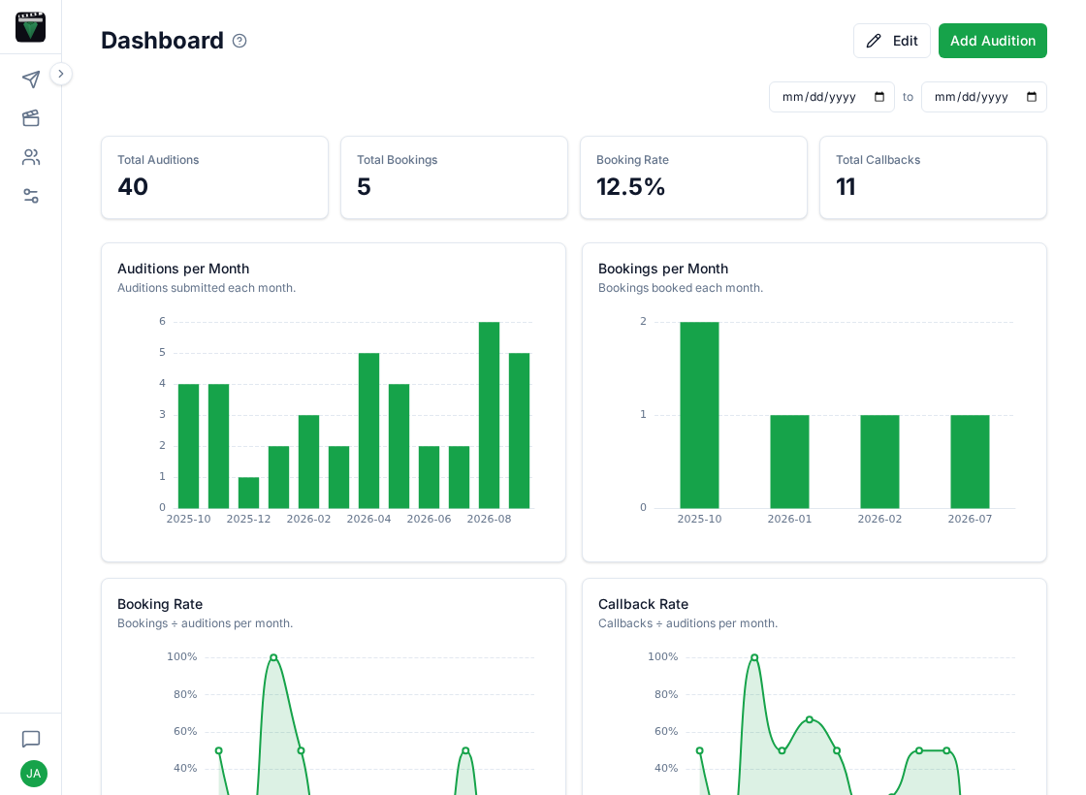Click the 2026-02 bar in Bookings chart
This screenshot has width=1086, height=795.
point(879,461)
